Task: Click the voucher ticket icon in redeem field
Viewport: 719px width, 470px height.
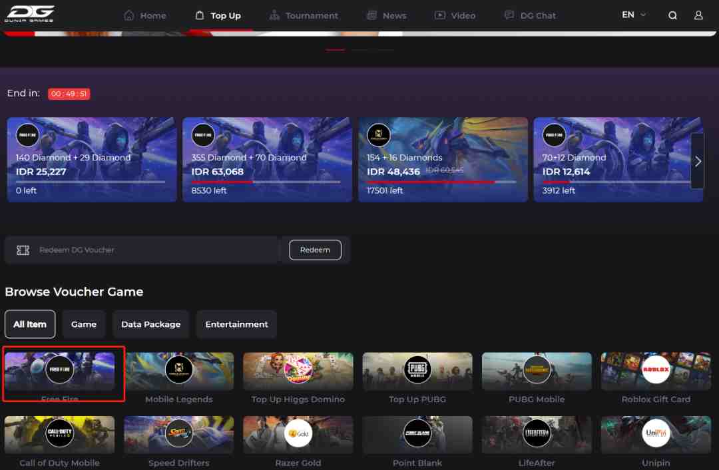Action: (23, 250)
